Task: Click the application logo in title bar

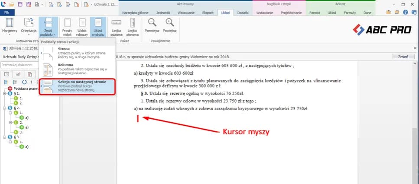Action: pos(3,4)
